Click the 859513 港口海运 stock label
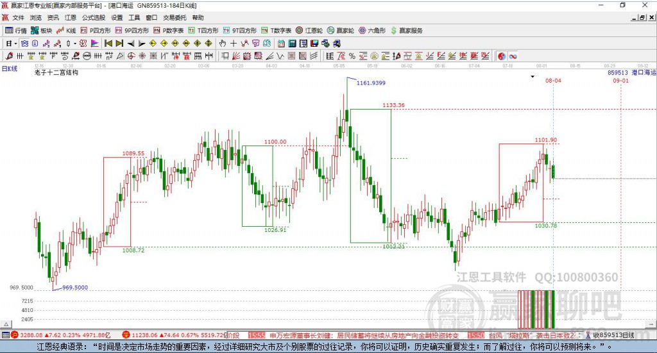The image size is (657, 353). click(x=631, y=73)
